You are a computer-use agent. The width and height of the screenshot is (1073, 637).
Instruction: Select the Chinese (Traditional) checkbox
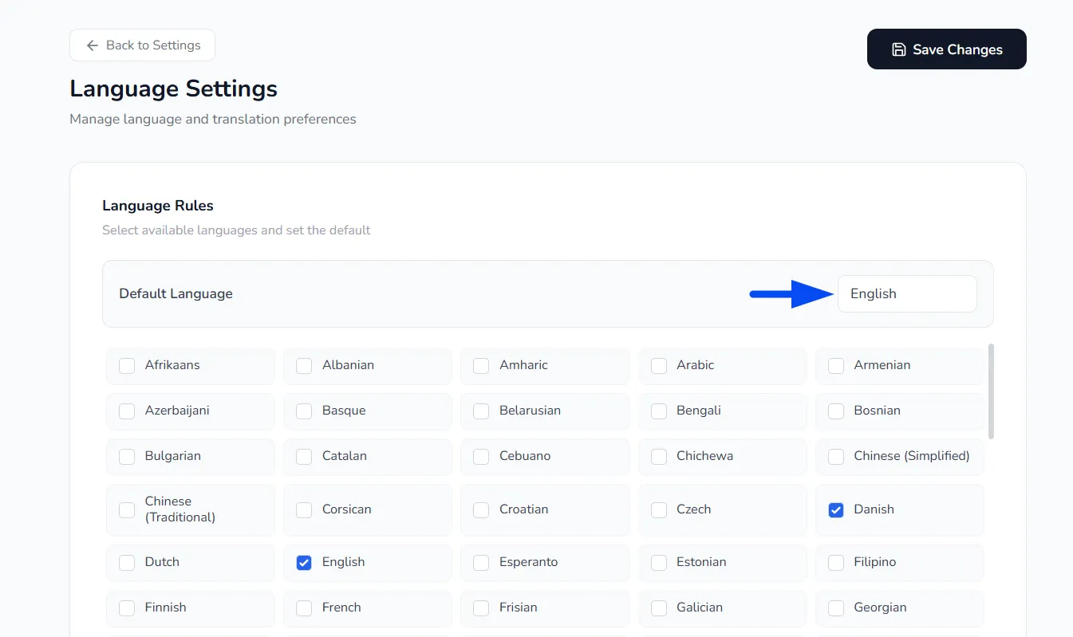click(127, 509)
